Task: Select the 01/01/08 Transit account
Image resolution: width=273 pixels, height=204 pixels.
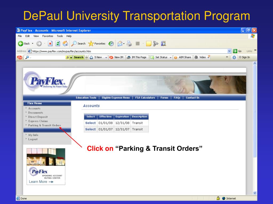Action: click(90, 123)
